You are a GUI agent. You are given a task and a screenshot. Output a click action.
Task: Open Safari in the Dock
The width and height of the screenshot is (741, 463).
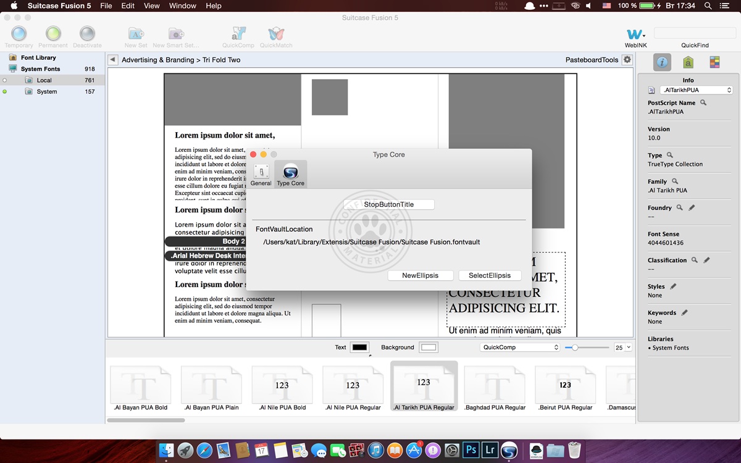204,450
